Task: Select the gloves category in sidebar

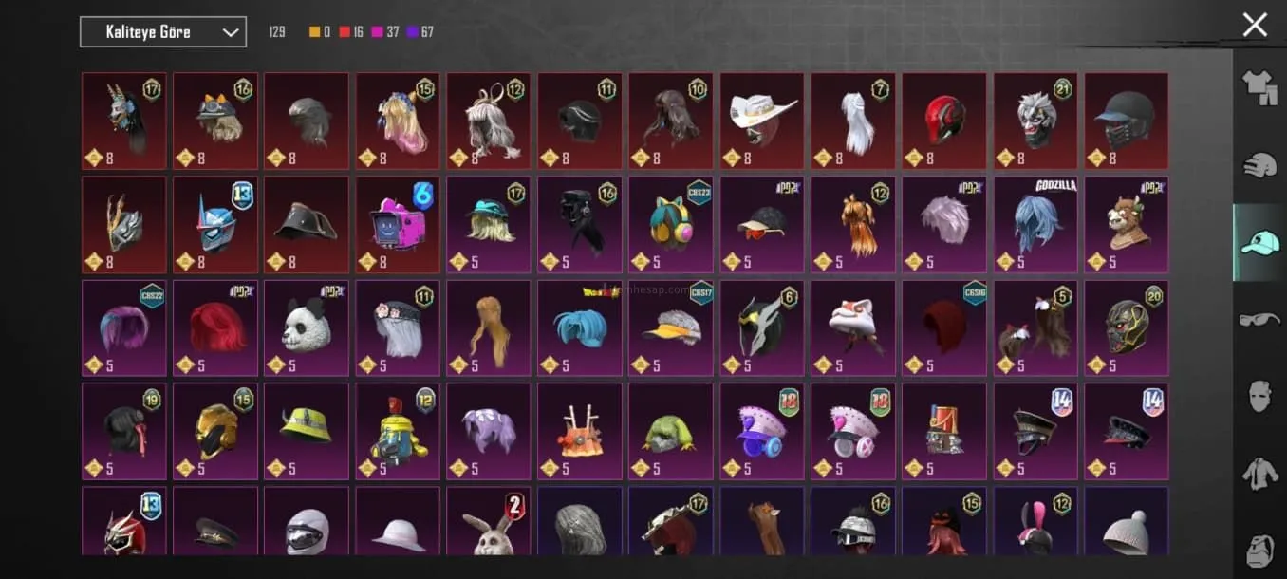Action: [1260, 165]
